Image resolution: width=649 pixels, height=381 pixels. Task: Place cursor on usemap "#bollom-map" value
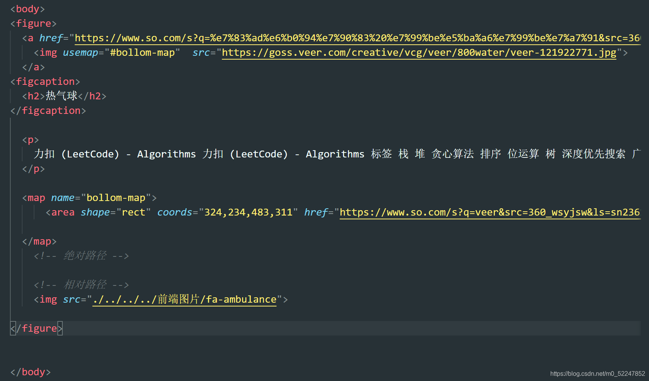point(142,53)
